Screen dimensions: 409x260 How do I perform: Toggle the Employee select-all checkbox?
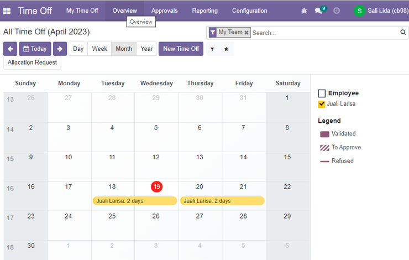322,93
